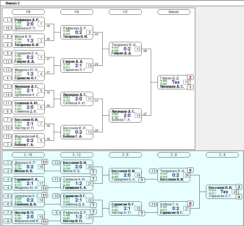244x226 pixels.
Task: Select the 1/4 round header
Action: point(77,12)
